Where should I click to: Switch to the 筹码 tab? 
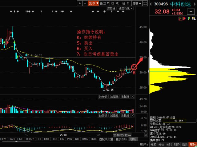193,144
